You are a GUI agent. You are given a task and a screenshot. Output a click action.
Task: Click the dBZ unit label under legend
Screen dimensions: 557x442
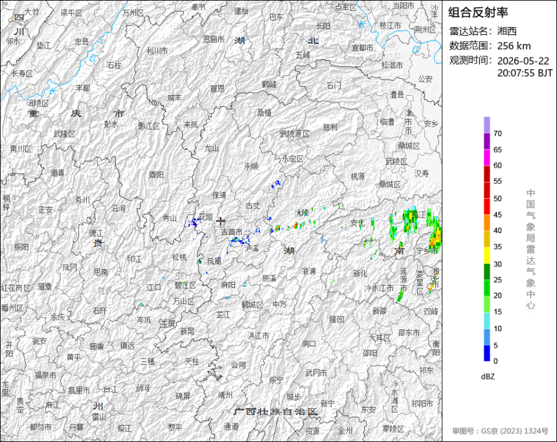[x=488, y=377]
